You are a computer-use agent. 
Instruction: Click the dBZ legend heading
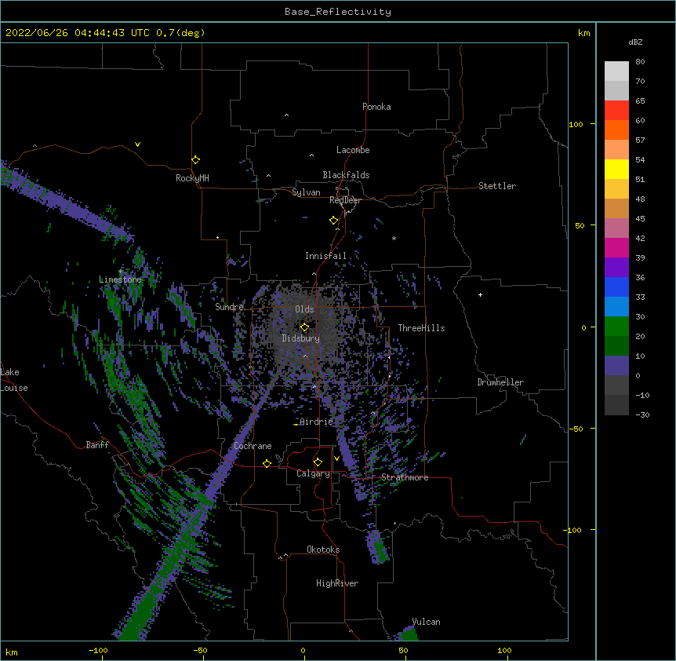click(x=635, y=42)
